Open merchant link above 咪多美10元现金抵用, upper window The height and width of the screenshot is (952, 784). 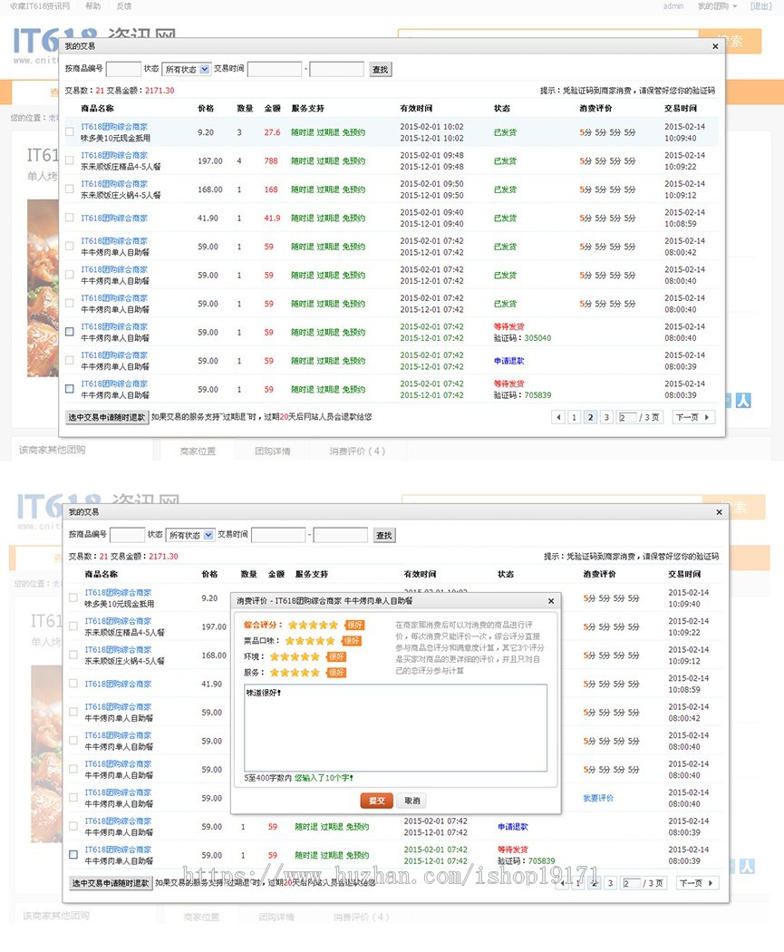click(114, 126)
